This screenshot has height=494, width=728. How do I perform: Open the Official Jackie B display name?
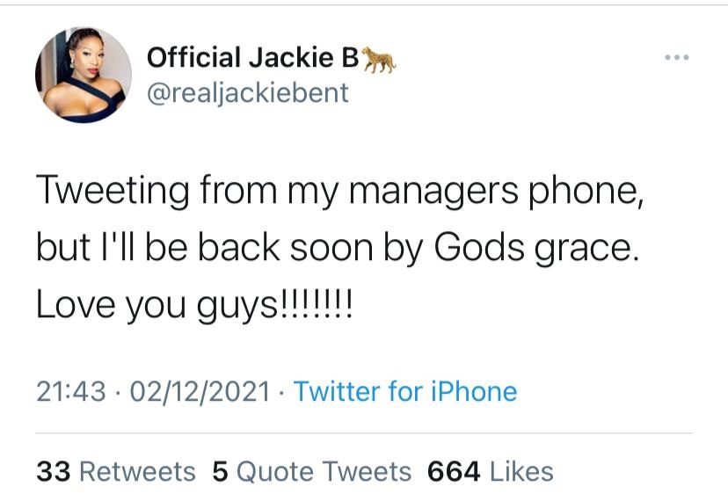(x=253, y=59)
